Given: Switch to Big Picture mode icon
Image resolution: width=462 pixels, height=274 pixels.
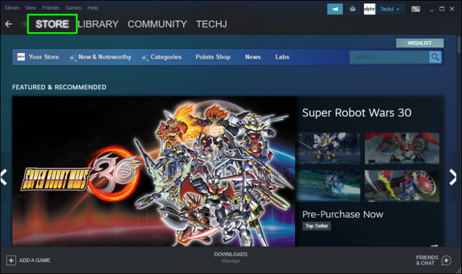Looking at the screenshot, I should click(416, 9).
